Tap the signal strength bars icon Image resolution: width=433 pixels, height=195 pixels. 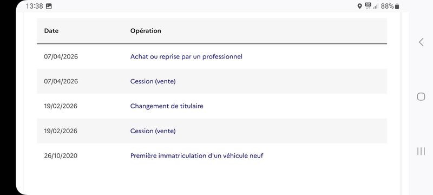click(376, 6)
